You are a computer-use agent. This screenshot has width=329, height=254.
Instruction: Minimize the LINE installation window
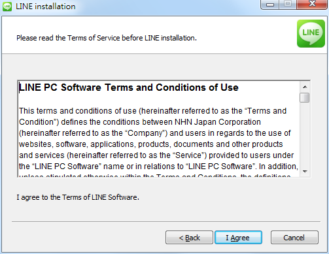tap(270, 5)
